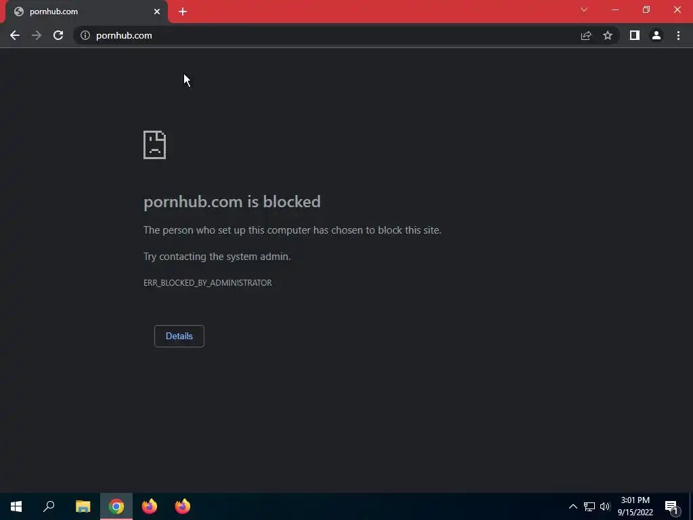
Task: Open the side panel icon
Action: pyautogui.click(x=635, y=35)
